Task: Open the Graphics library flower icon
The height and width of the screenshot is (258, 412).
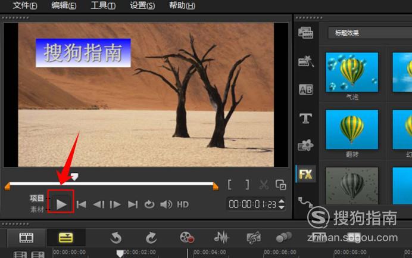Action: (x=305, y=145)
